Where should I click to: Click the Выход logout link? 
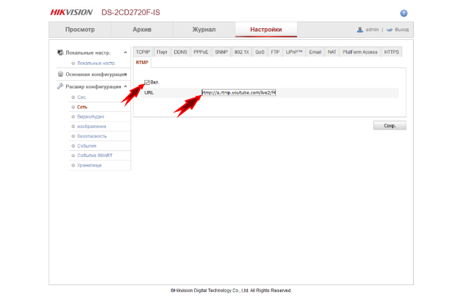[402, 30]
